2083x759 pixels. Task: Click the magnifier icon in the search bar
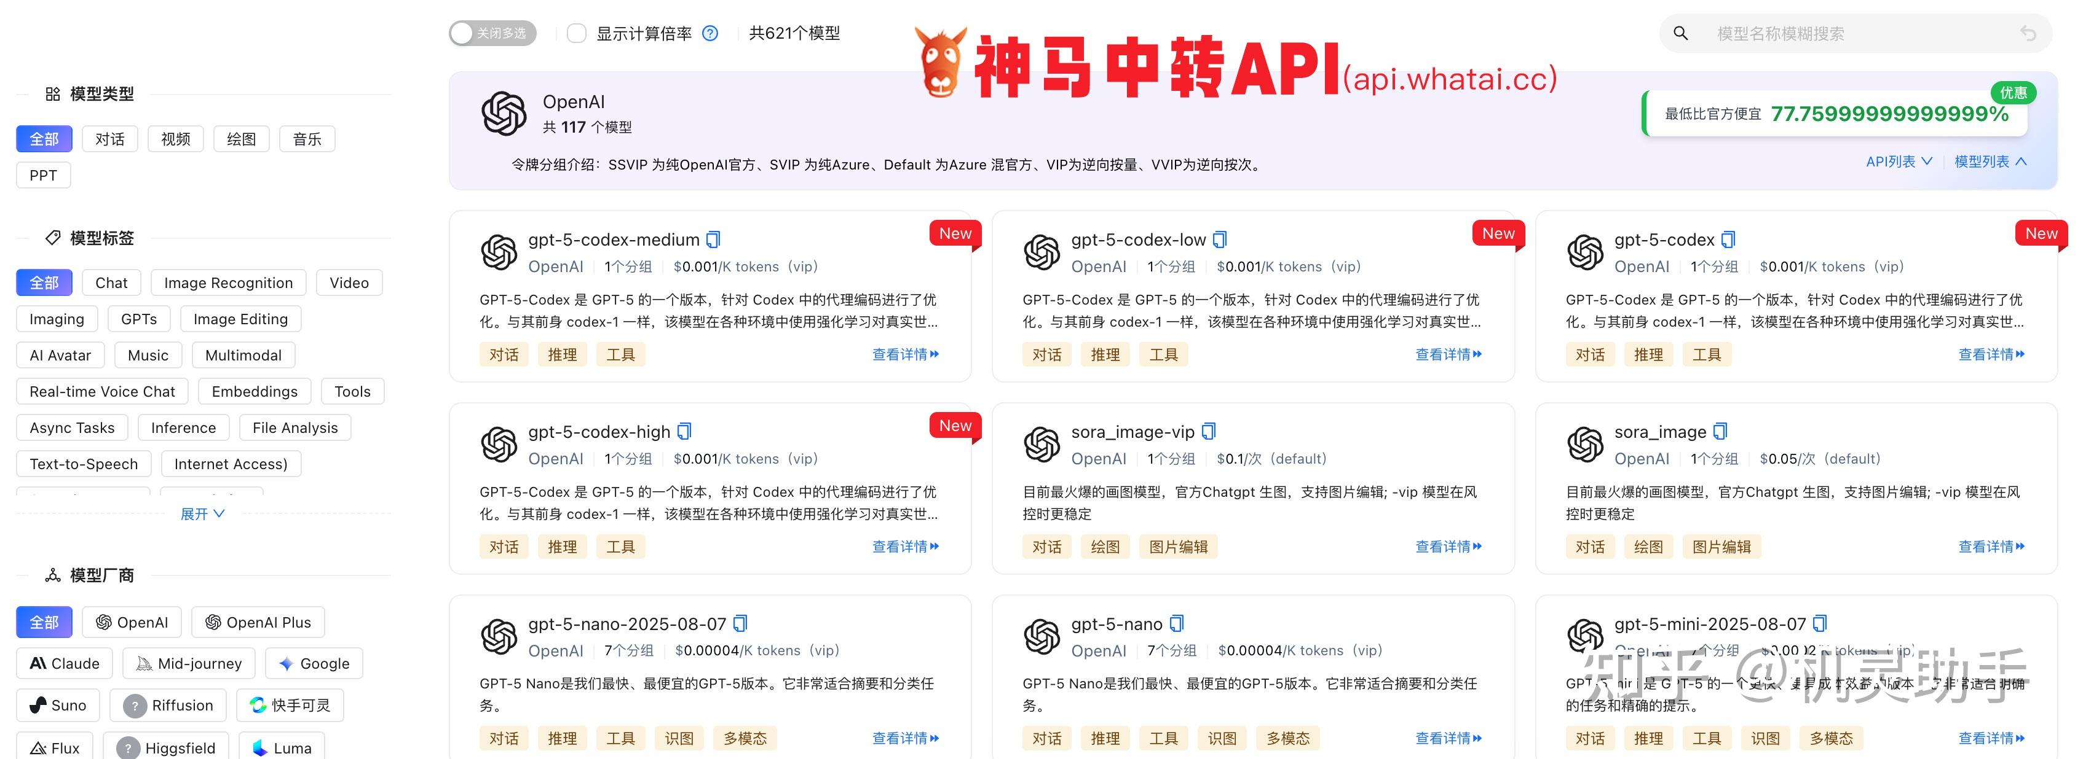tap(1681, 33)
